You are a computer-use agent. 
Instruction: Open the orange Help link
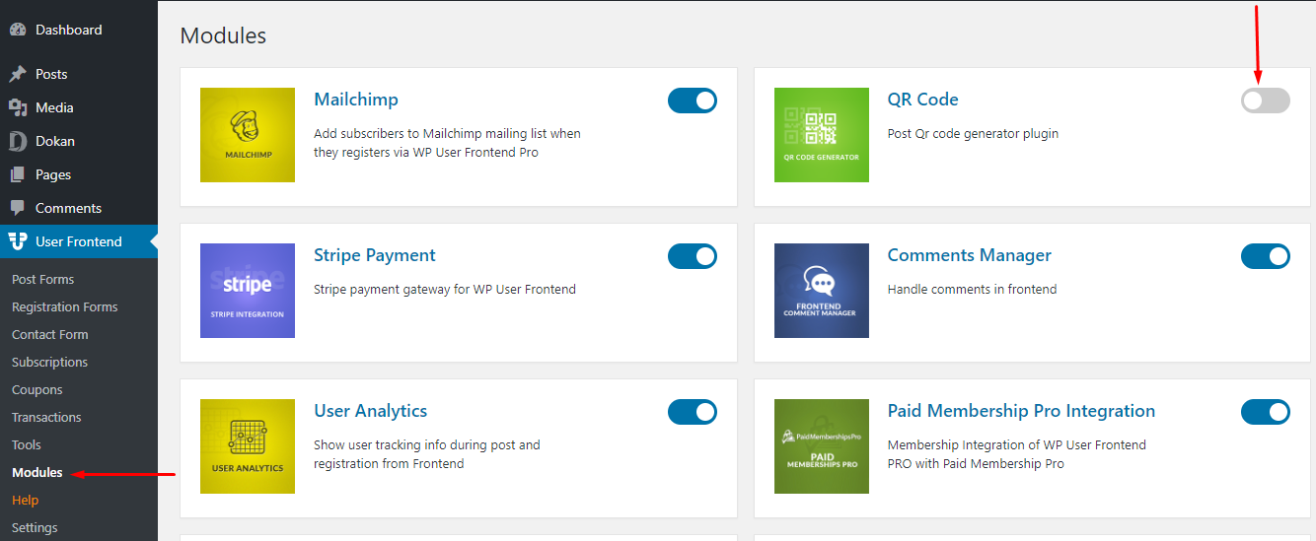click(x=25, y=501)
